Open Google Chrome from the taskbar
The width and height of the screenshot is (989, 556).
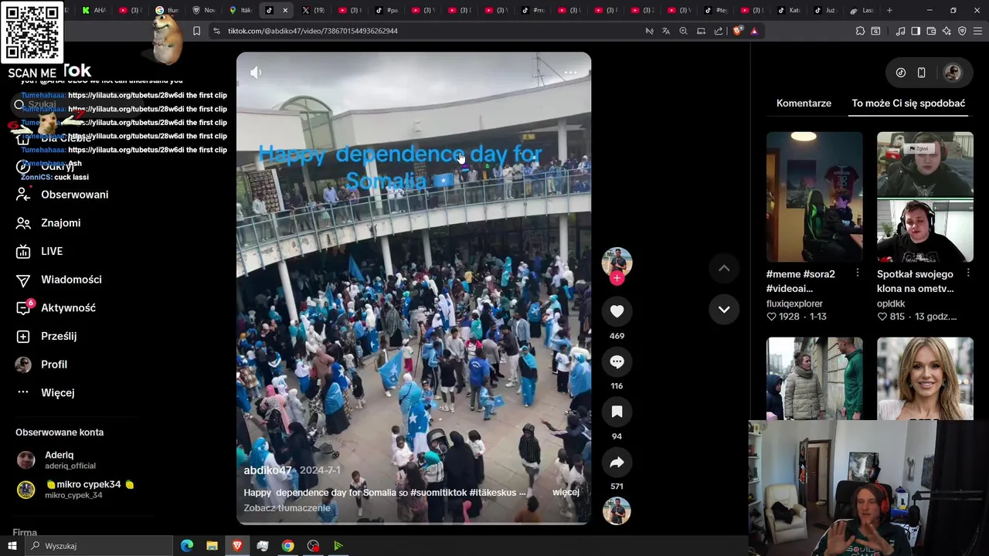pyautogui.click(x=287, y=546)
